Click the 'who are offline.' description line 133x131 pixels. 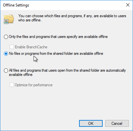[x=30, y=20]
